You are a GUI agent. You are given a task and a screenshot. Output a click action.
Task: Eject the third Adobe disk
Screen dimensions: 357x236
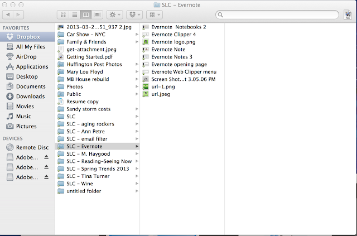(x=46, y=177)
